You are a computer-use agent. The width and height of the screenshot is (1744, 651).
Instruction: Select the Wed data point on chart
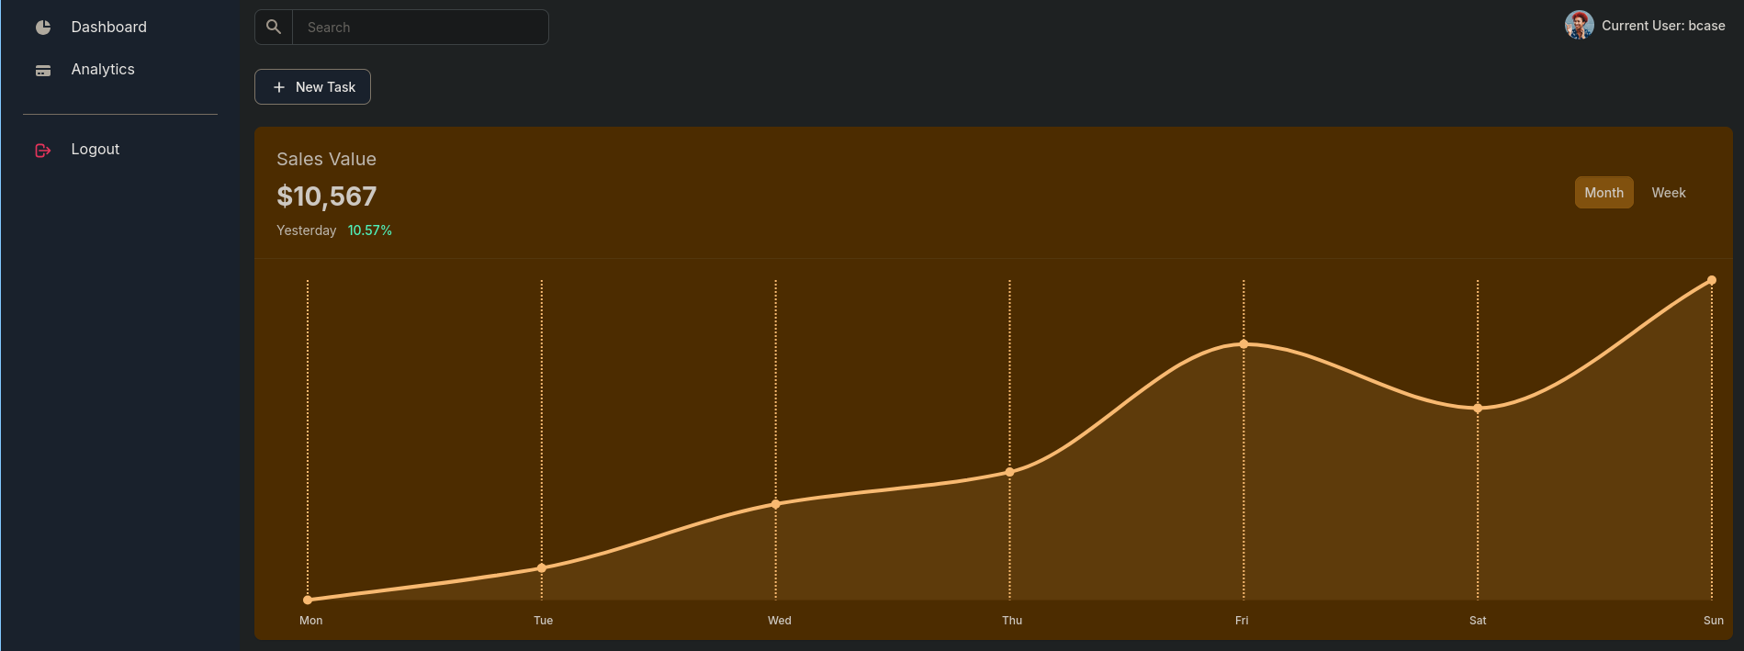click(x=776, y=504)
